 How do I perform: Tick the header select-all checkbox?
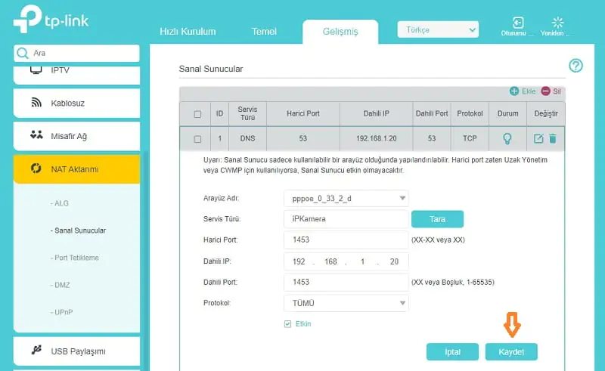tap(197, 114)
